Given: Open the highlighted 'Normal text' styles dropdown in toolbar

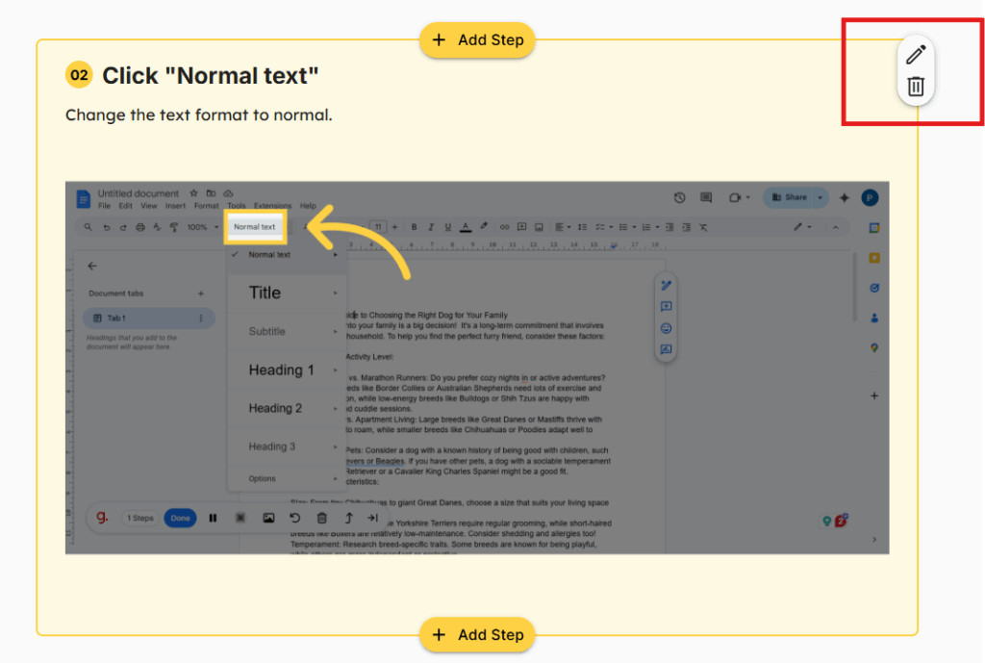Looking at the screenshot, I should (255, 227).
